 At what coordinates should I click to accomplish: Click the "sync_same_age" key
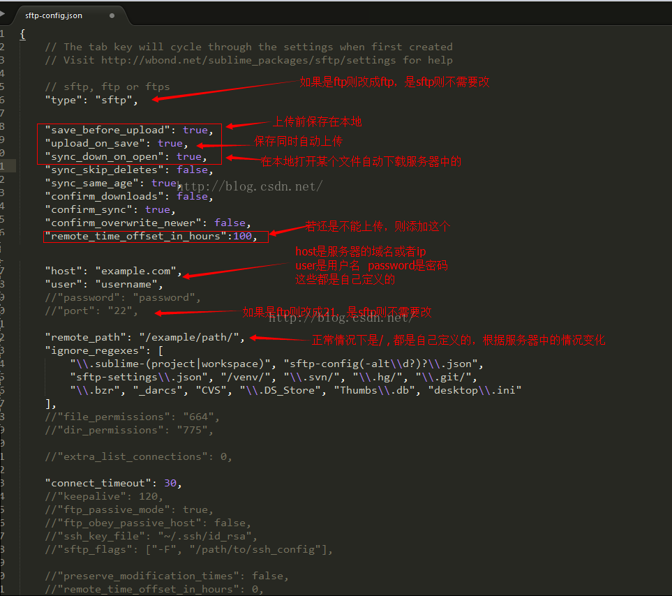92,183
